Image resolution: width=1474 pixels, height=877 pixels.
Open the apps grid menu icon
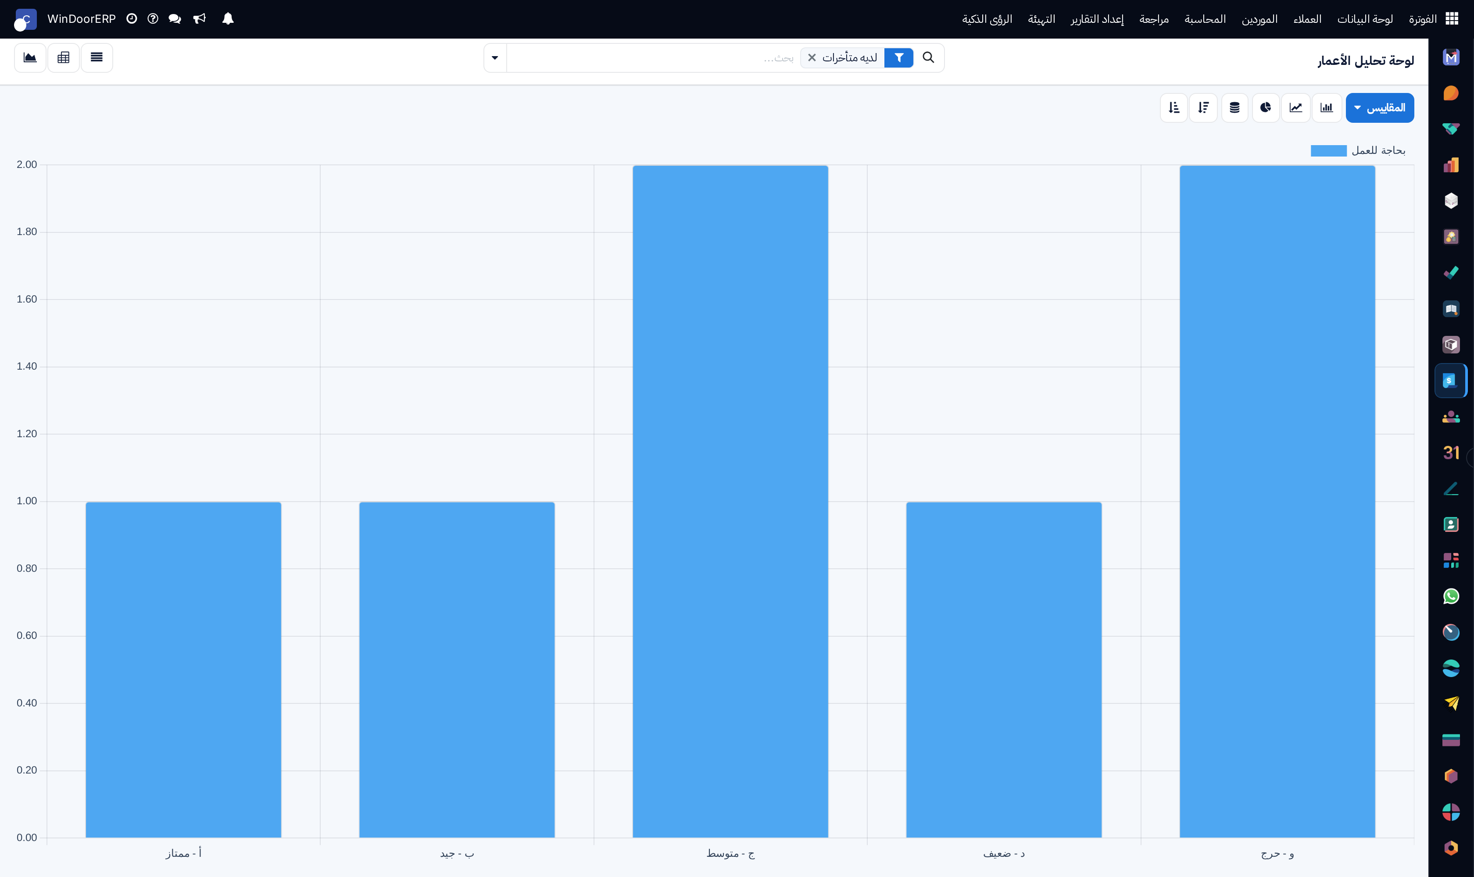coord(1452,19)
